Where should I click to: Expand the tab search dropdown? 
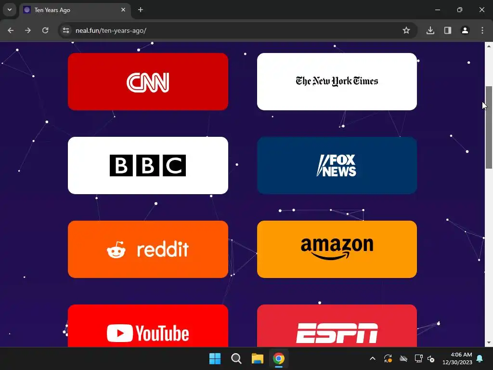pyautogui.click(x=10, y=10)
